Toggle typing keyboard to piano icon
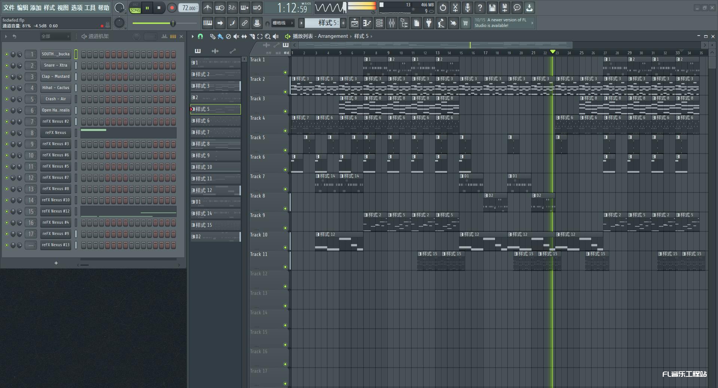718x388 pixels. pyautogui.click(x=208, y=23)
